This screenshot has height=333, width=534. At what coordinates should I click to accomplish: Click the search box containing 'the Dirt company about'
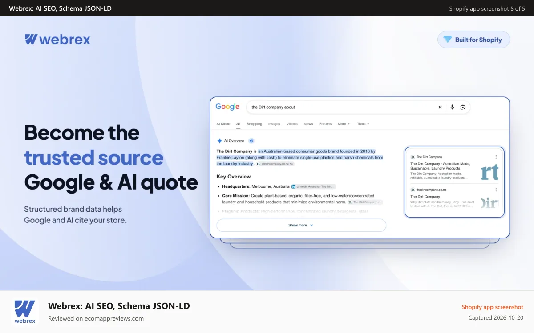[358, 107]
